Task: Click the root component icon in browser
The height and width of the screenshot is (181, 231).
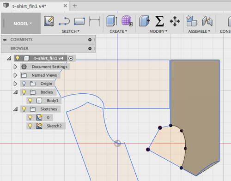Action: coord(26,58)
